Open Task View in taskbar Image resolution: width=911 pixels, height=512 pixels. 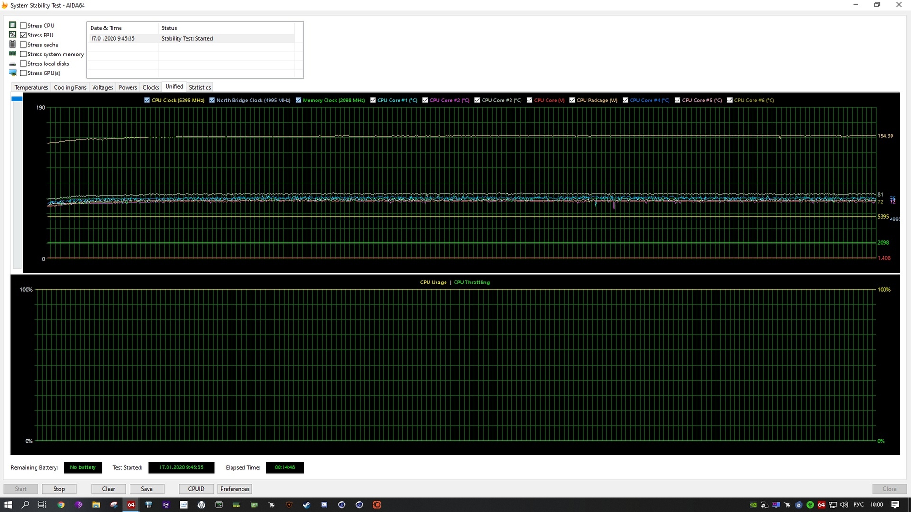coord(42,504)
